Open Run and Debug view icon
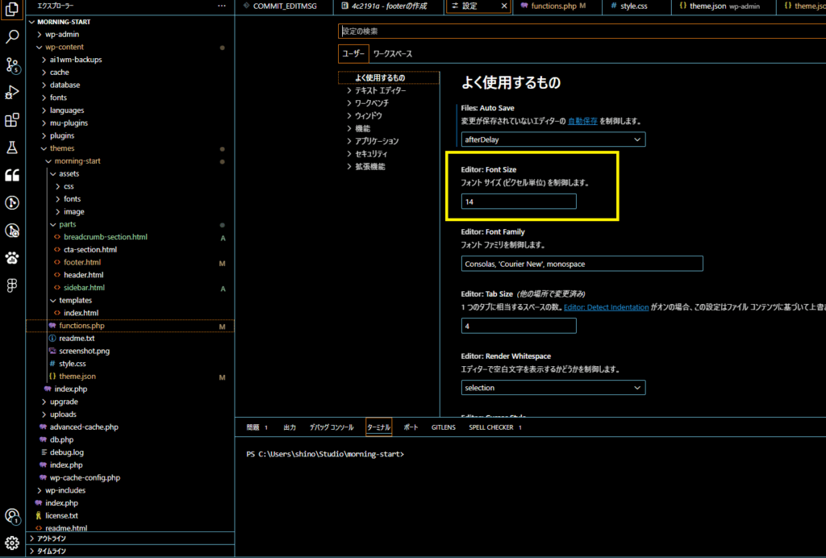 click(x=12, y=92)
